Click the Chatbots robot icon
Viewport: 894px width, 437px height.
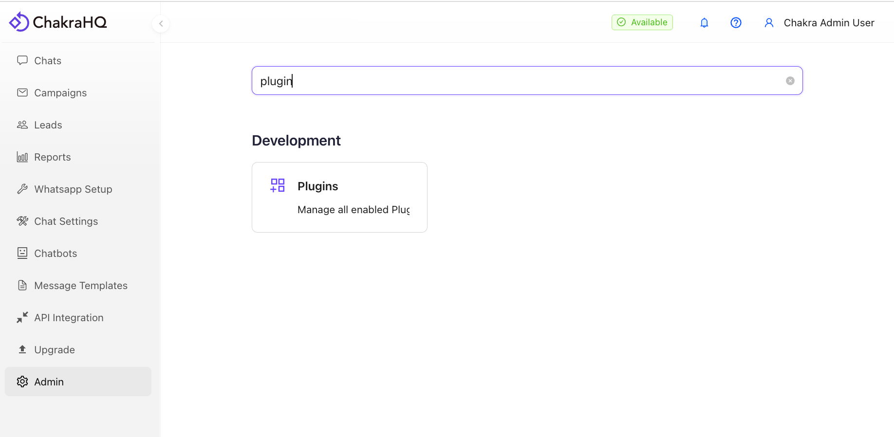22,254
